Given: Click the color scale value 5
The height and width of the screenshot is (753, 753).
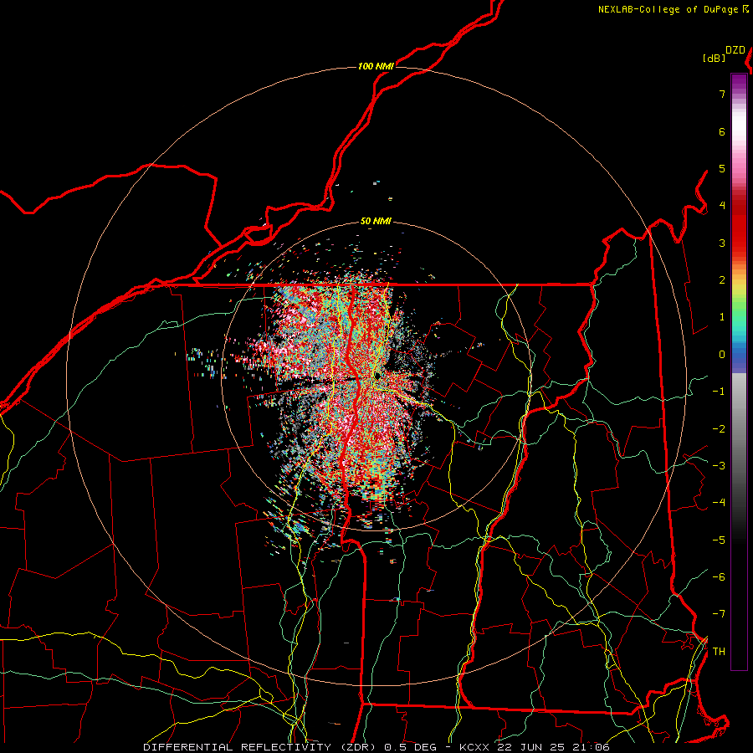Looking at the screenshot, I should [722, 168].
